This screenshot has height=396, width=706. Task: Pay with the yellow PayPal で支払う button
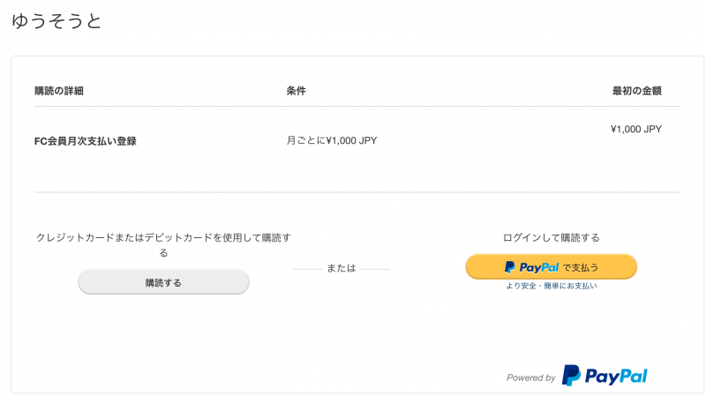click(x=551, y=266)
